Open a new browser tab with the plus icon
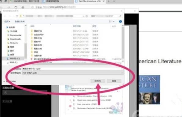Screen dimensions: 182x117 click(x=109, y=1)
